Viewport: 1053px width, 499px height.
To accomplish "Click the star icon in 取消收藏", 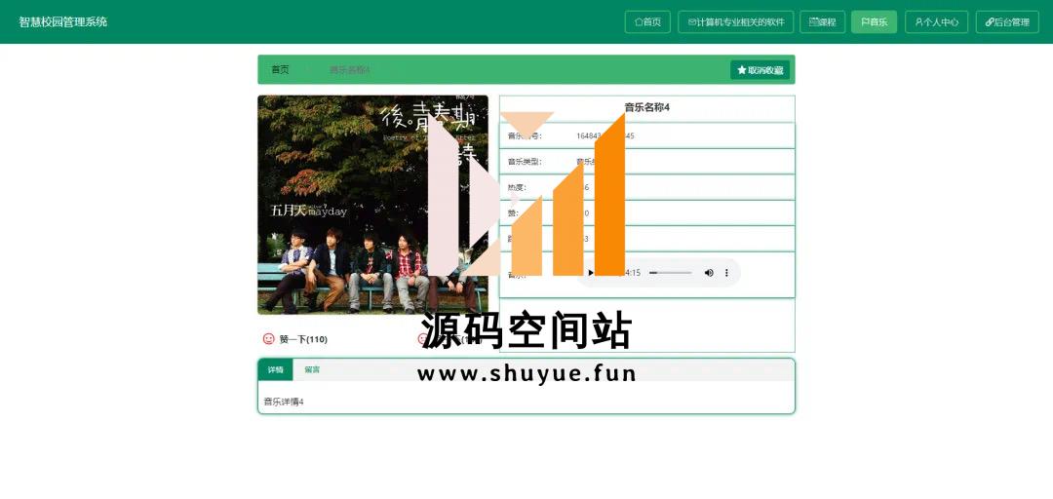I will (x=741, y=70).
